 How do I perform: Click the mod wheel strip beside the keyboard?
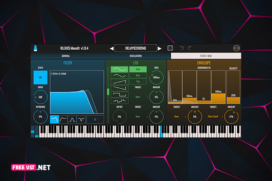(x=36, y=132)
